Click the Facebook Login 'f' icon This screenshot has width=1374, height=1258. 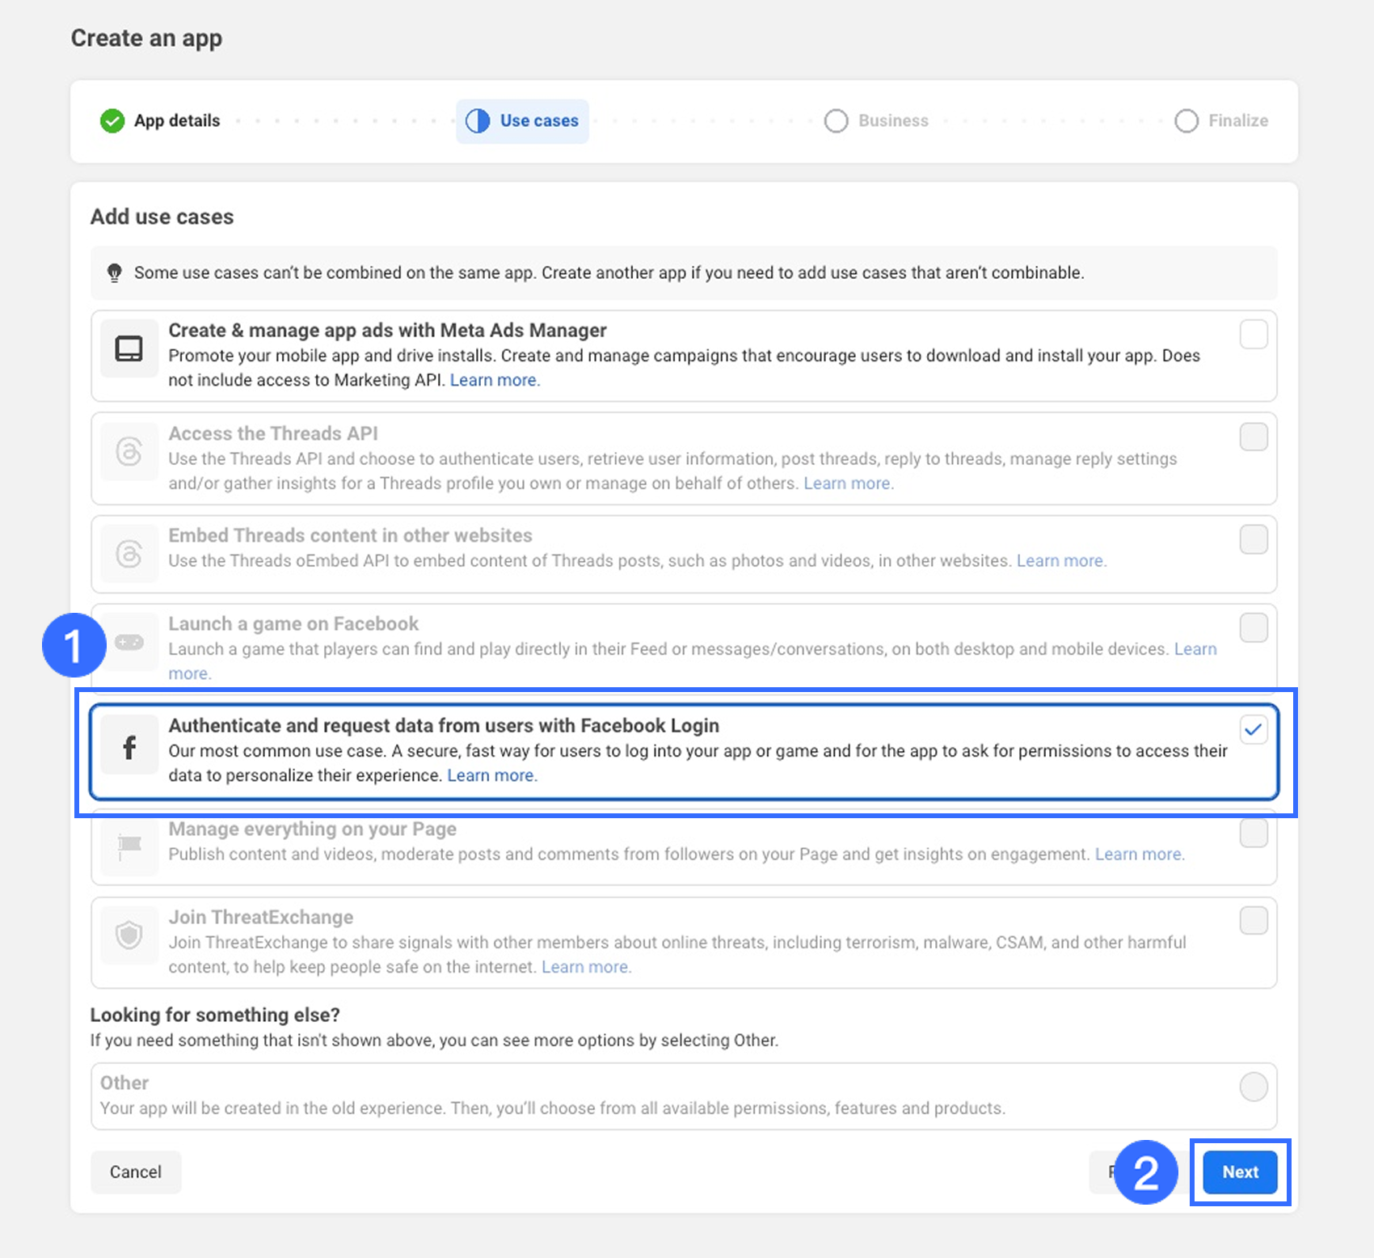[x=129, y=748]
